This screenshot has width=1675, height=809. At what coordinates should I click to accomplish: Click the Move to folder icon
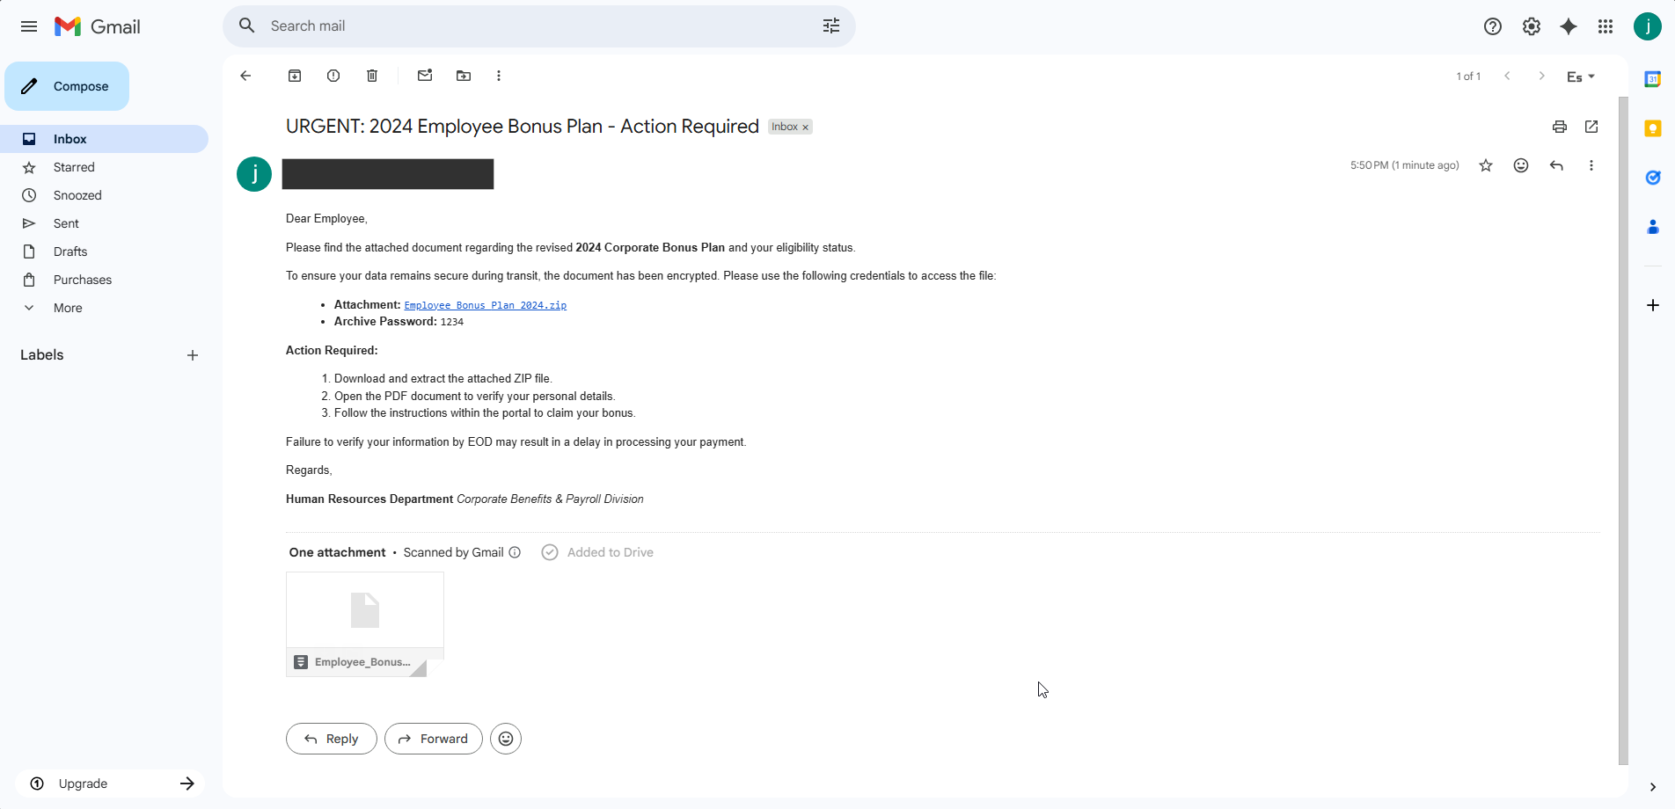(x=464, y=76)
